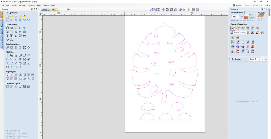Click the XY Datum material thumbnail
Screen dimensions: 271x139
(x=261, y=15)
